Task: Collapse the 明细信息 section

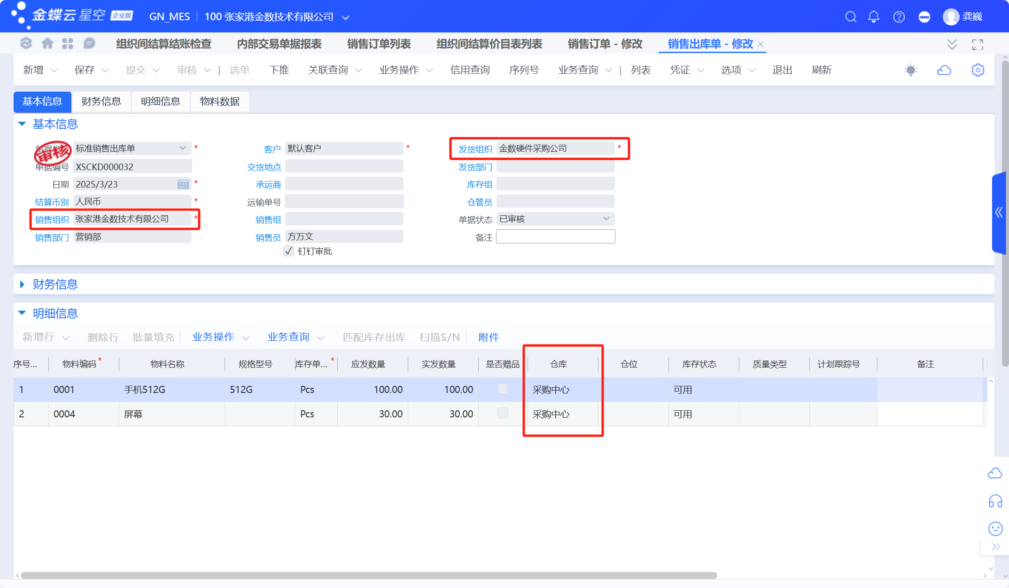Action: [x=22, y=313]
